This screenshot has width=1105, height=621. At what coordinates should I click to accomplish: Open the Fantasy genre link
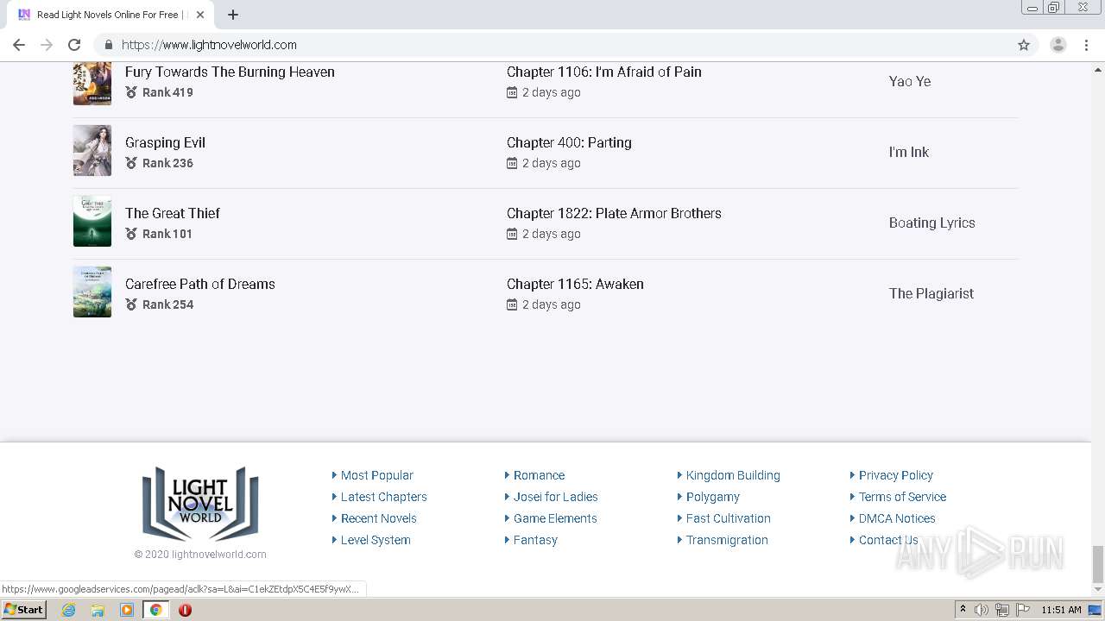tap(535, 540)
